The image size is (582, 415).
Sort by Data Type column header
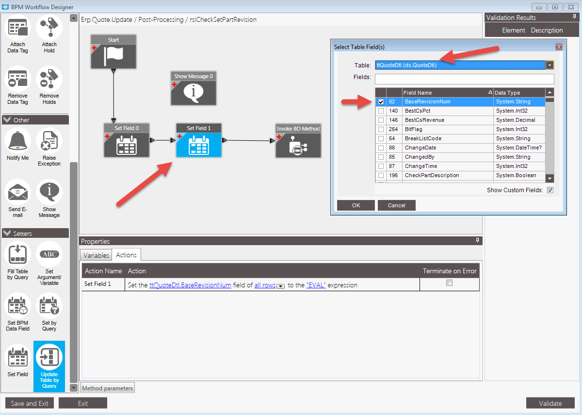tap(519, 93)
